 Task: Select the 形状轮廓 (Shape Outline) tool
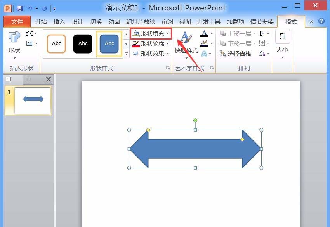click(x=150, y=44)
